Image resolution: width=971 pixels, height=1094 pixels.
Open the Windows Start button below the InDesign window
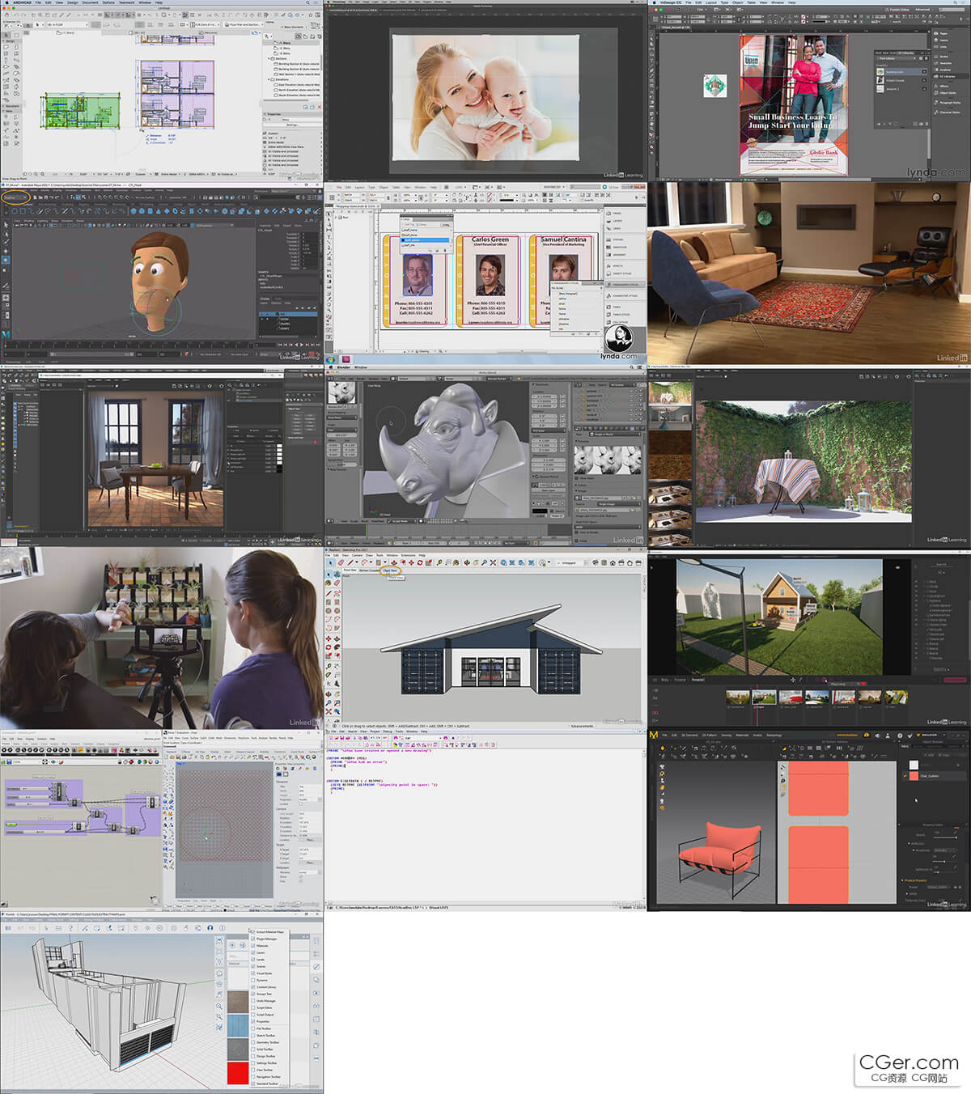330,358
